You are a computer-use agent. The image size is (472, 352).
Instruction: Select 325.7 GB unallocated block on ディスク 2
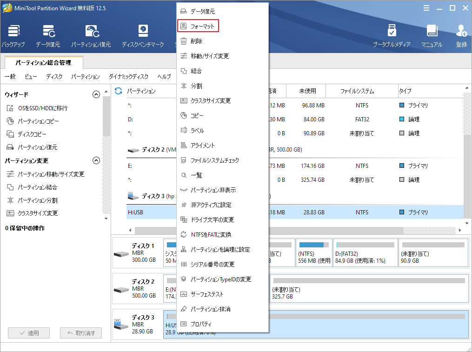pyautogui.click(x=369, y=289)
